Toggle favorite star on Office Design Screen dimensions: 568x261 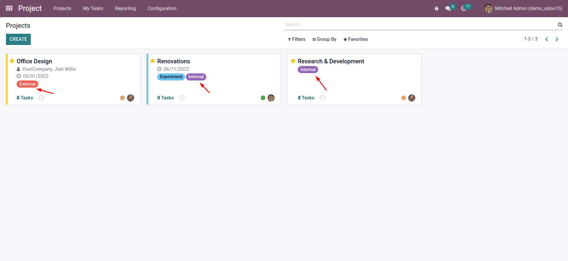click(12, 61)
